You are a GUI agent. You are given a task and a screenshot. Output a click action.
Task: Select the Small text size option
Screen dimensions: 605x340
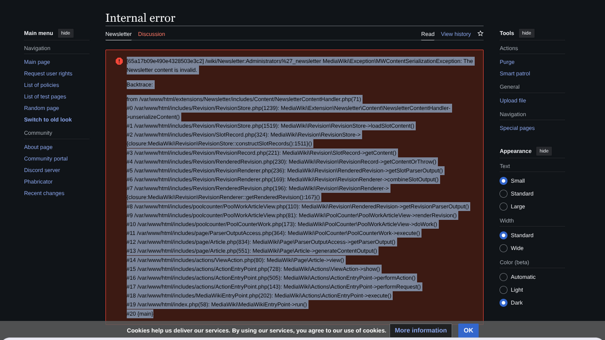click(x=503, y=181)
